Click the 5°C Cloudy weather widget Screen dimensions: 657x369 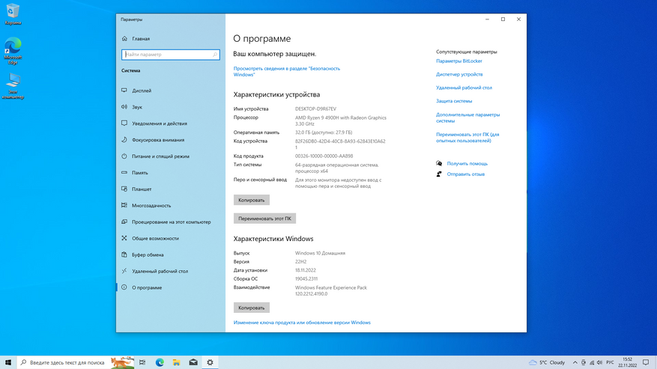[547, 362]
